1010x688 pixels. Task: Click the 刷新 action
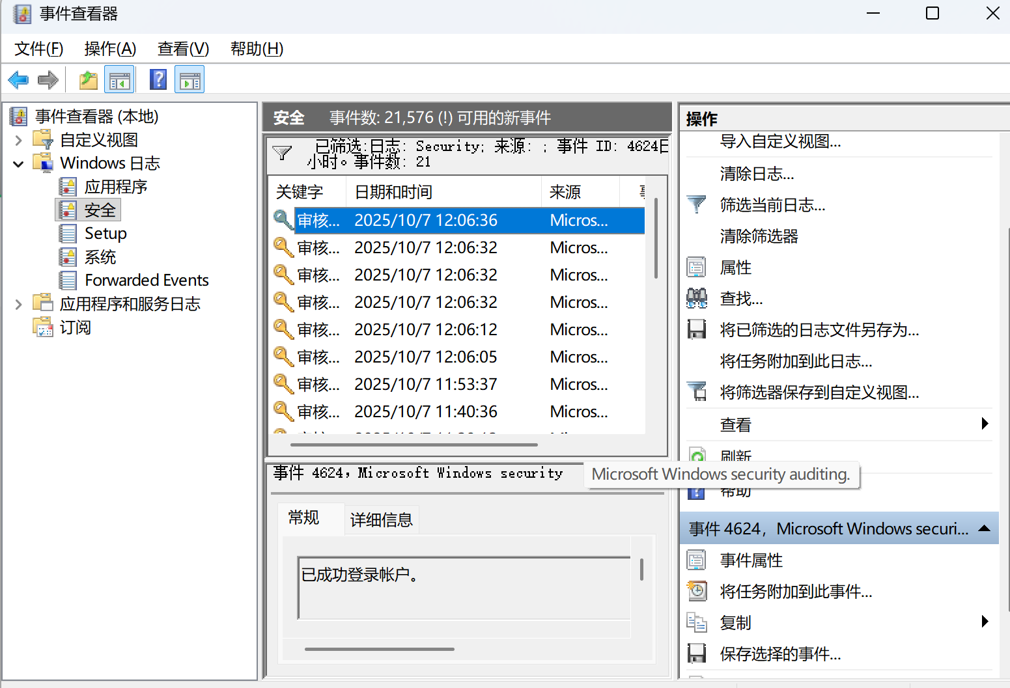click(x=735, y=455)
